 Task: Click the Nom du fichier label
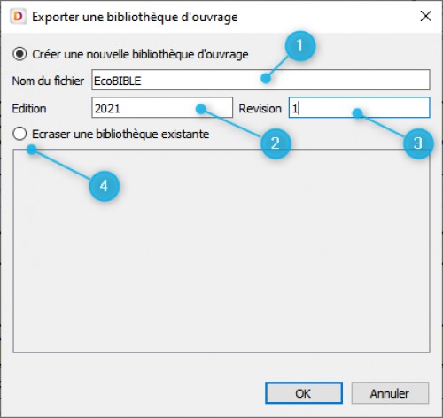pos(48,81)
